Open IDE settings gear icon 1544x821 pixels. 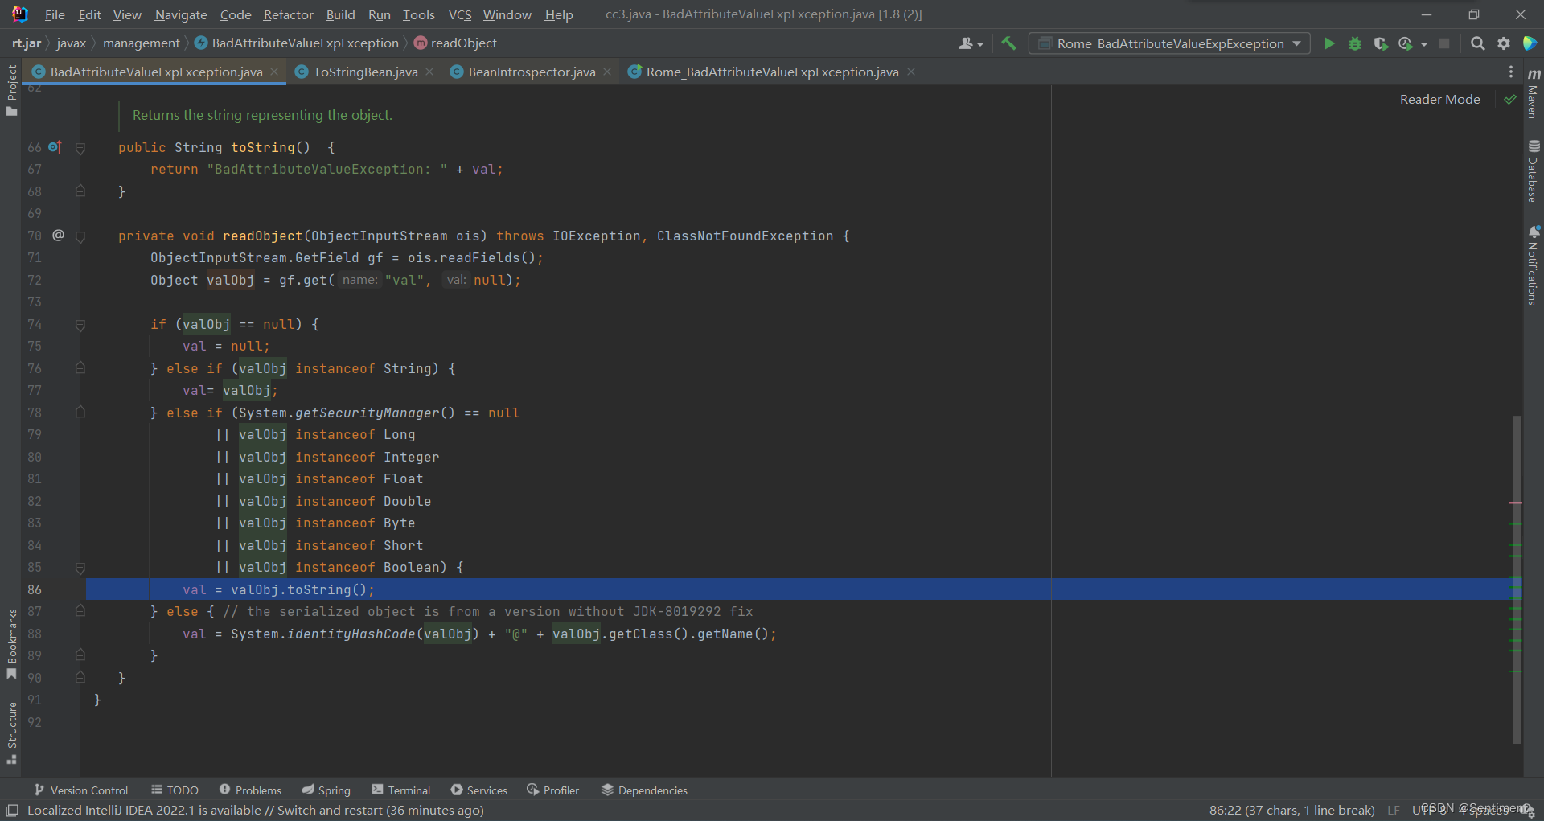click(1503, 43)
